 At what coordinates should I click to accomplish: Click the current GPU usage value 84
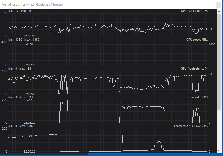click(x=210, y=74)
